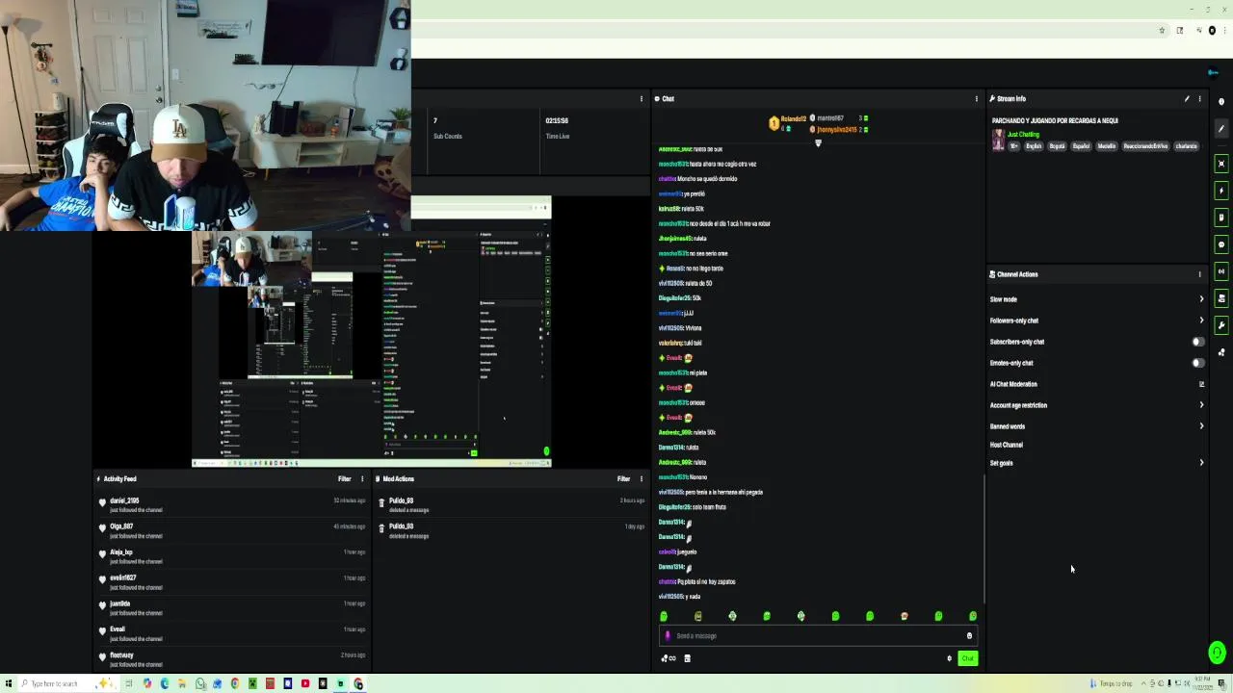
Task: Expand Followers-only chat options
Action: (x=1201, y=321)
